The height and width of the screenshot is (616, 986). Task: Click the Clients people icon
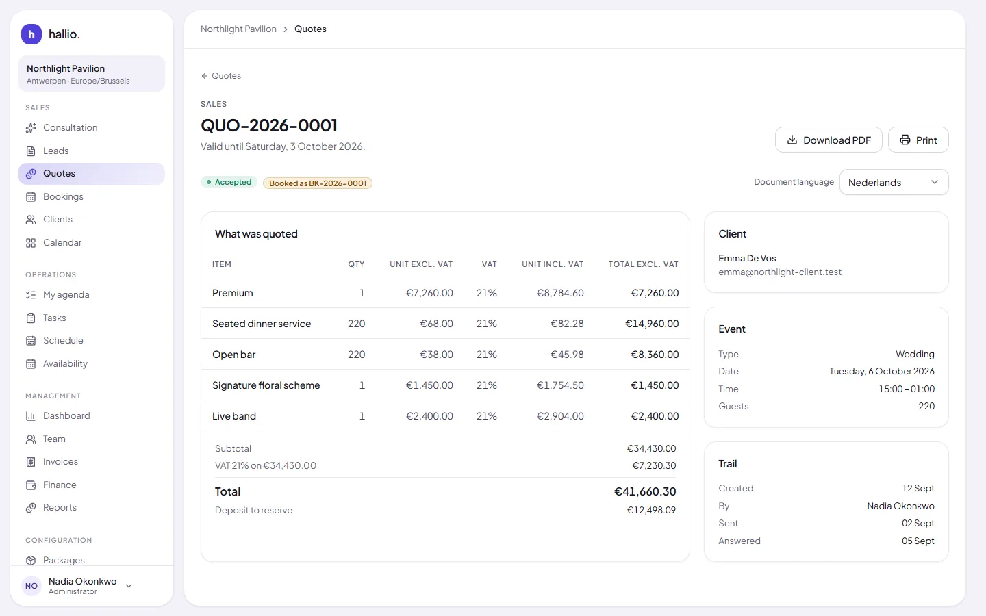click(31, 220)
